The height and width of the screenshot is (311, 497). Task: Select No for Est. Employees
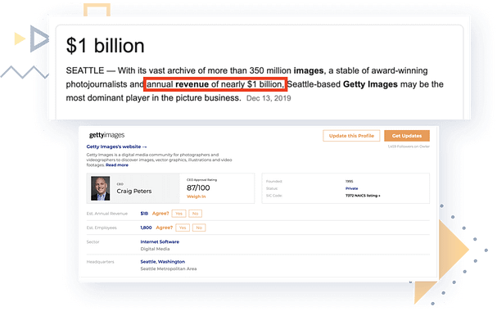pos(199,228)
